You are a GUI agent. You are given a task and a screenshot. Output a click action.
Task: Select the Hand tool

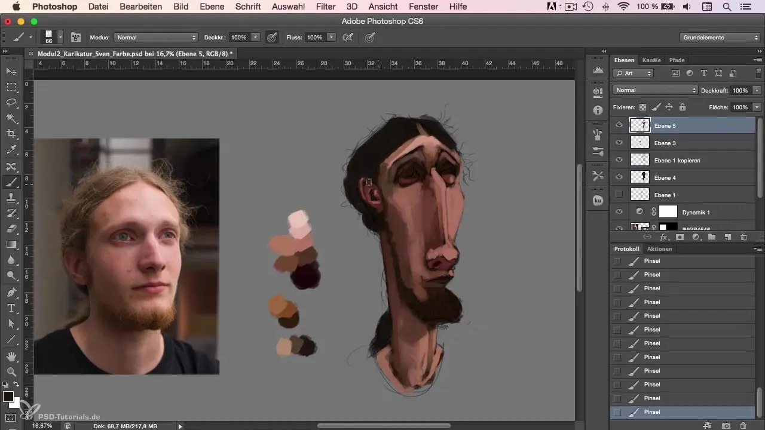[11, 356]
